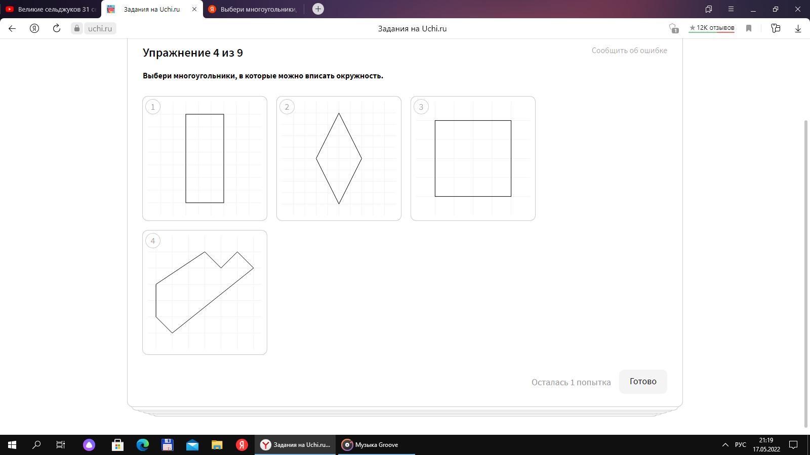Open Microsoft Edge from the taskbar
810x455 pixels.
(x=143, y=445)
